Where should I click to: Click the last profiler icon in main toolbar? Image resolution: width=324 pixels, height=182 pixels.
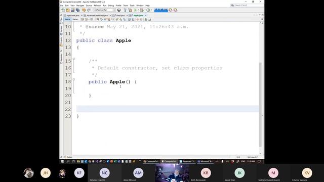pos(176,10)
